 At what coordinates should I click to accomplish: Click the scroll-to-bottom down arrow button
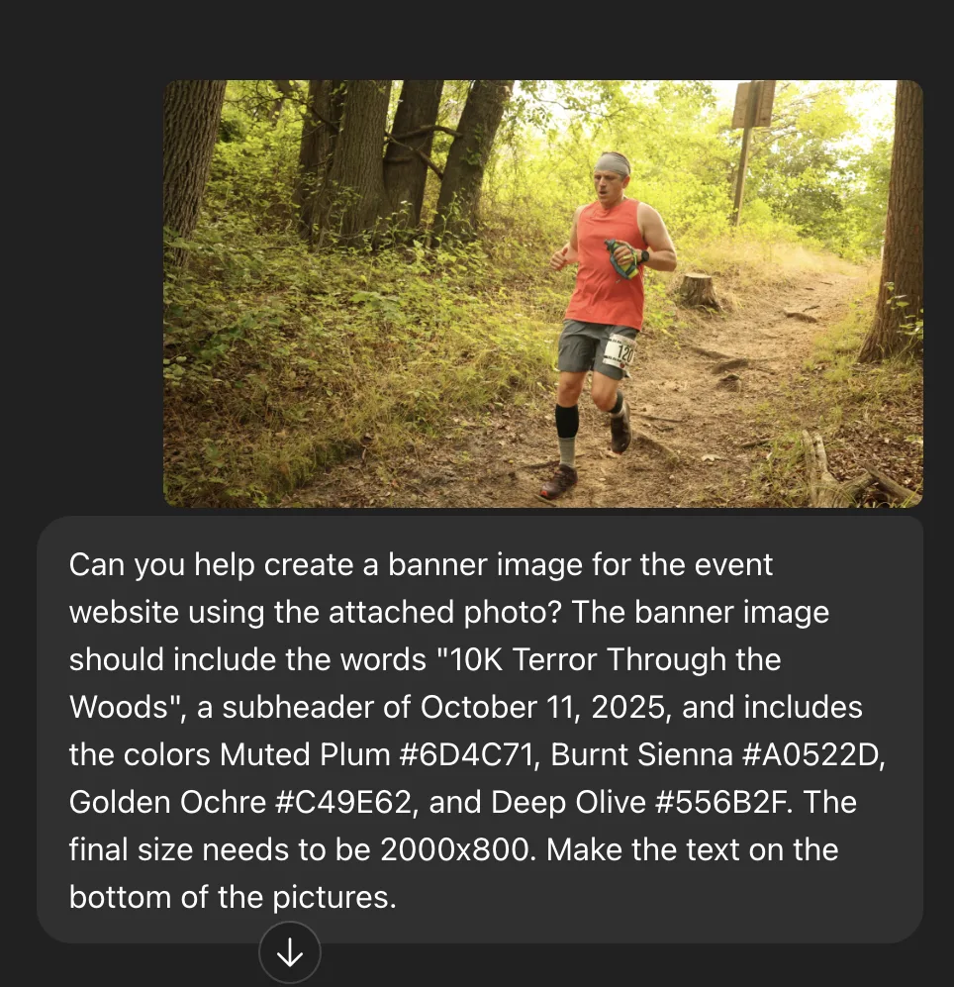pos(290,952)
